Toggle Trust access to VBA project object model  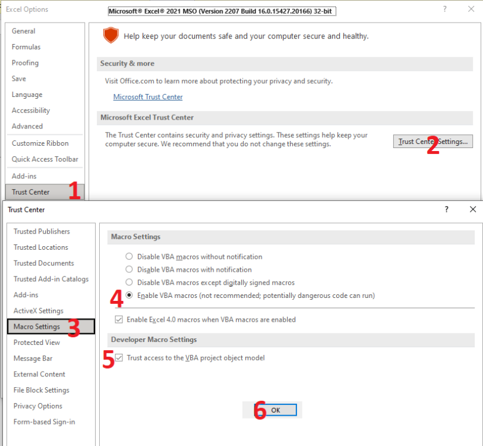[119, 358]
